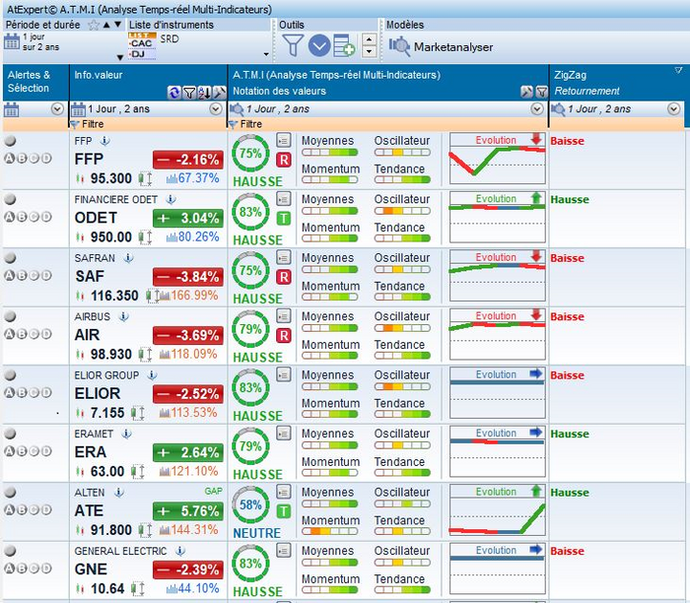The image size is (690, 603).
Task: Click the Filtre label under A.T.M.I column
Action: pyautogui.click(x=250, y=124)
